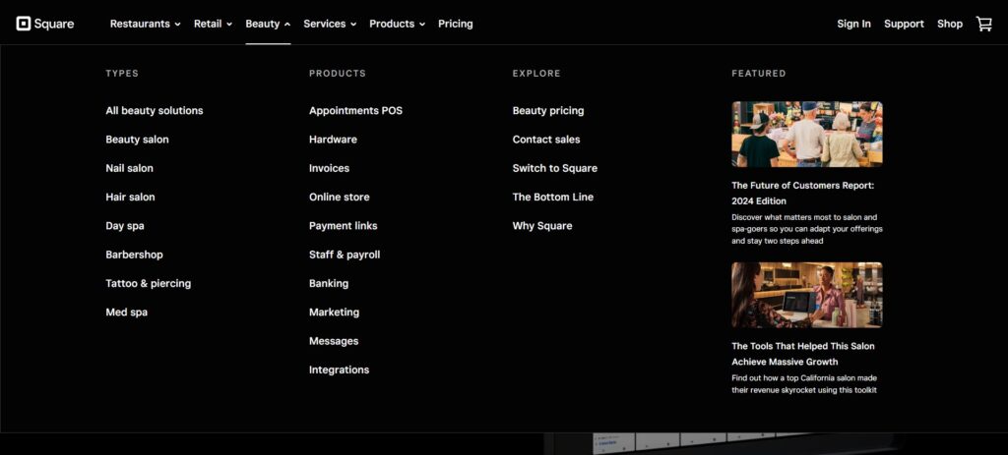
Task: Go to the Shop link
Action: coord(950,24)
